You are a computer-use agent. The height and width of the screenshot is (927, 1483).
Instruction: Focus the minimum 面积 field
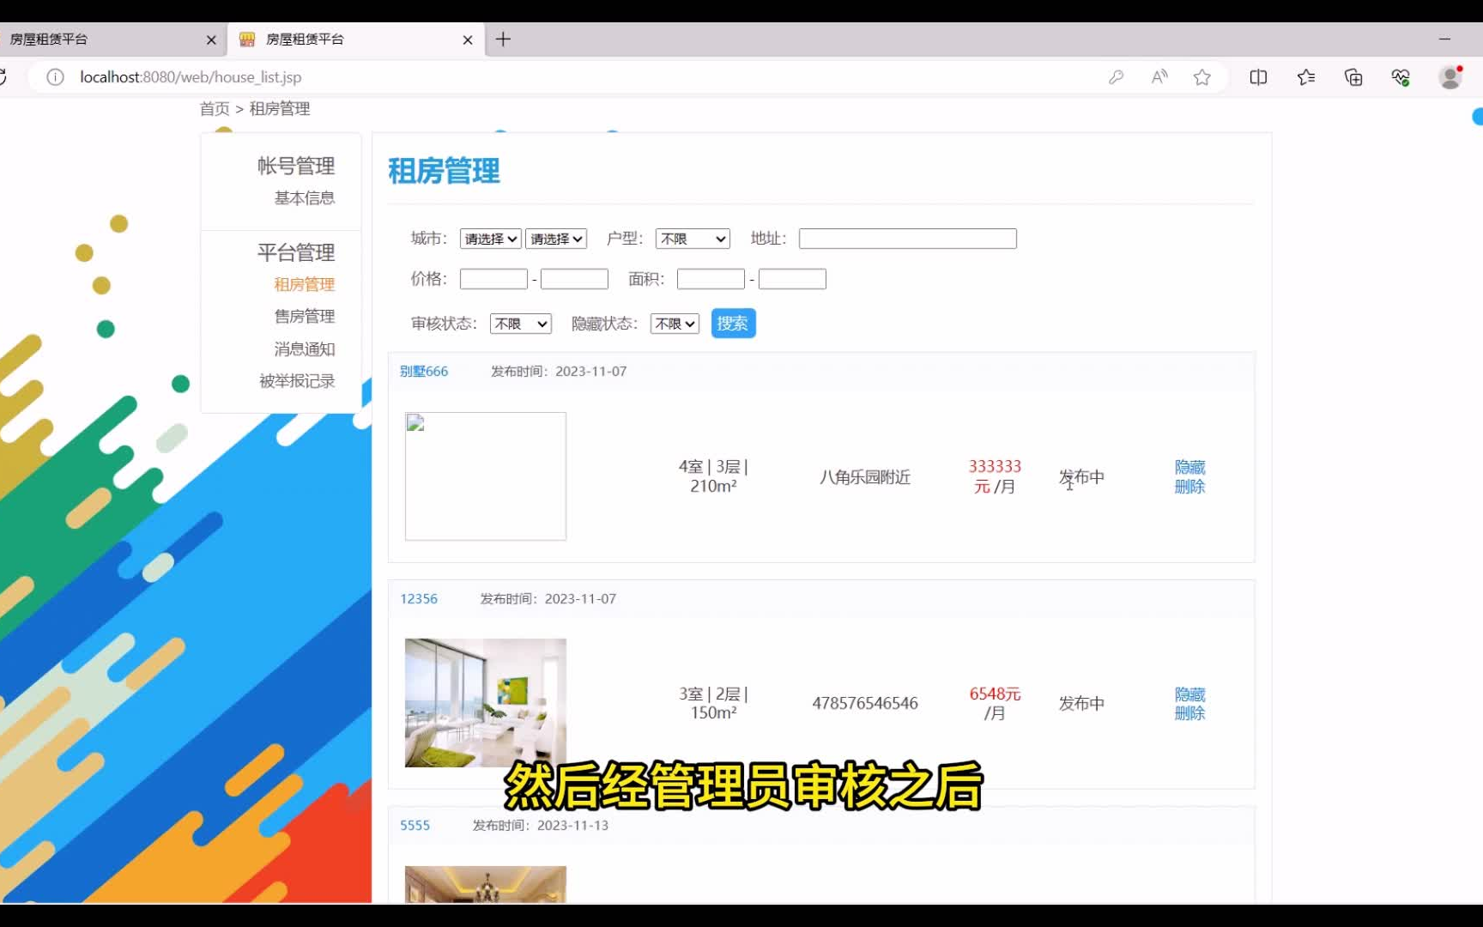click(x=711, y=279)
